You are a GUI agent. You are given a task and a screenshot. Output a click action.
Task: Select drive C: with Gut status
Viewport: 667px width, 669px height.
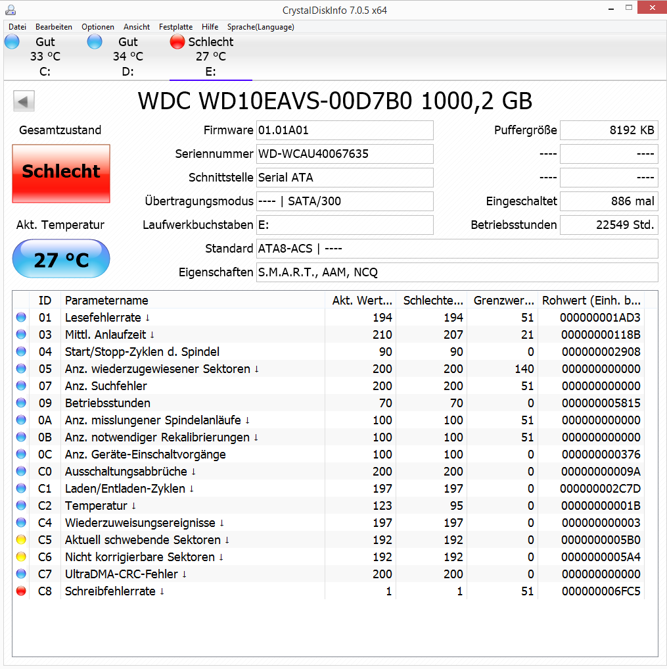(x=45, y=57)
